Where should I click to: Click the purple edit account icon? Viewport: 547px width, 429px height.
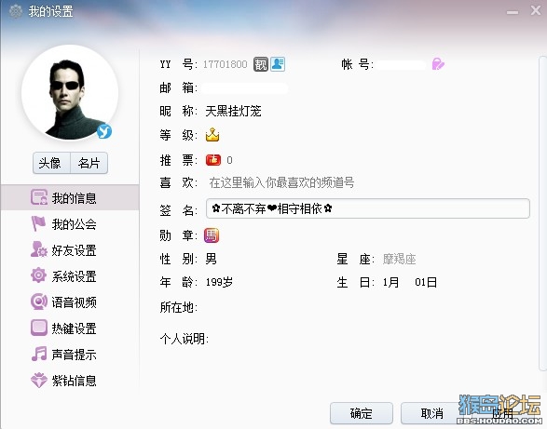(438, 64)
